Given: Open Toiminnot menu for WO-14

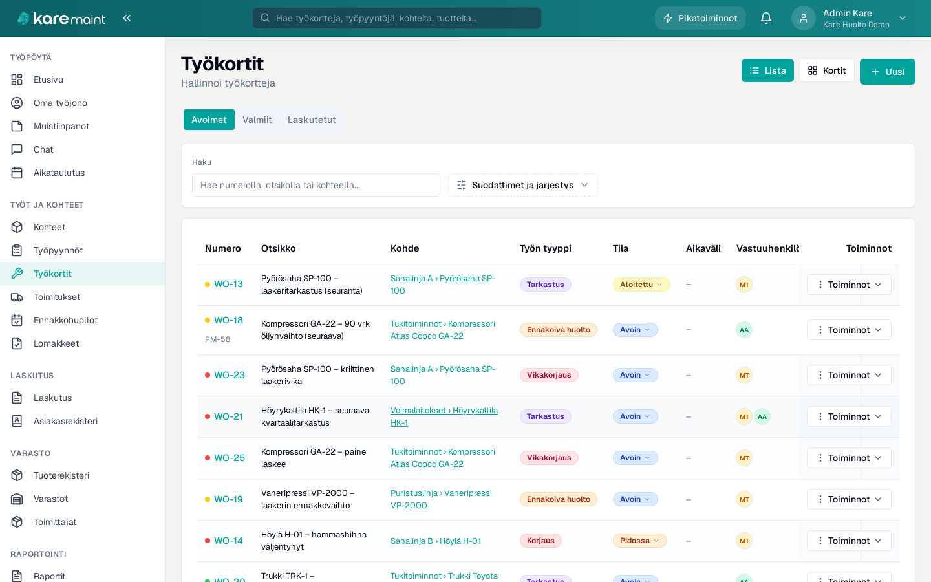Looking at the screenshot, I should pos(849,541).
